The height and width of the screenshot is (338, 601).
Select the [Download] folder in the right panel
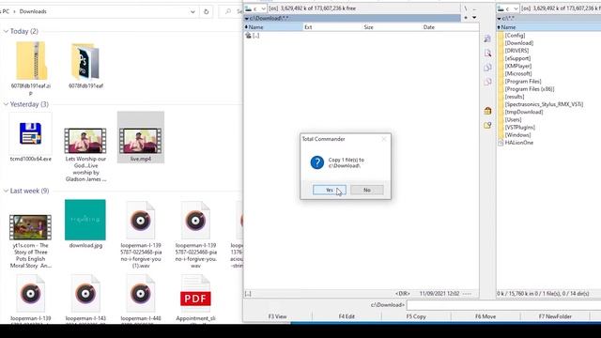coord(519,43)
